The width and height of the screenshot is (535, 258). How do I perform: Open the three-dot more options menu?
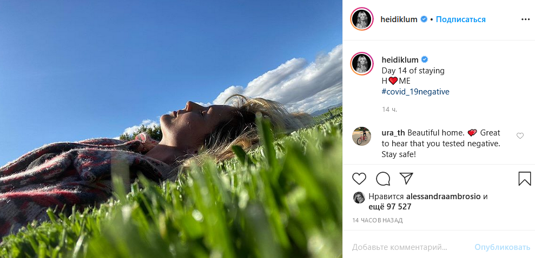[525, 19]
